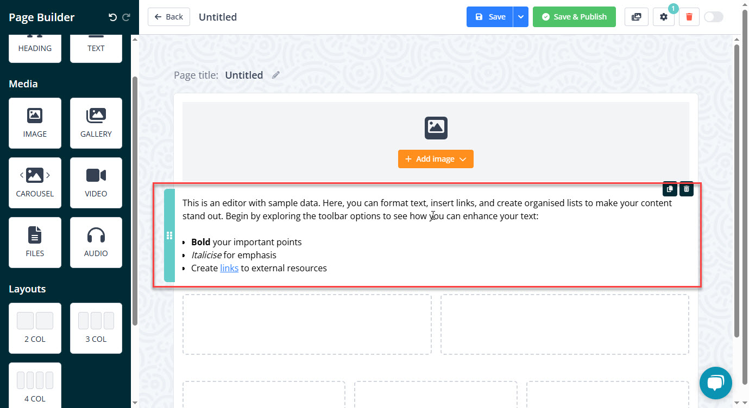The height and width of the screenshot is (408, 749).
Task: Duplicate the selected text block
Action: 670,189
